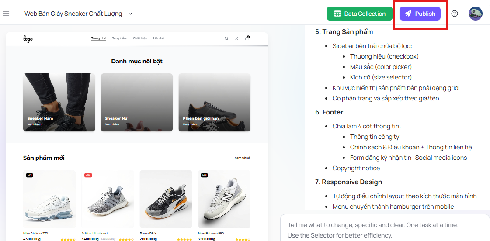
Task: Open the user avatar profile menu
Action: click(476, 14)
